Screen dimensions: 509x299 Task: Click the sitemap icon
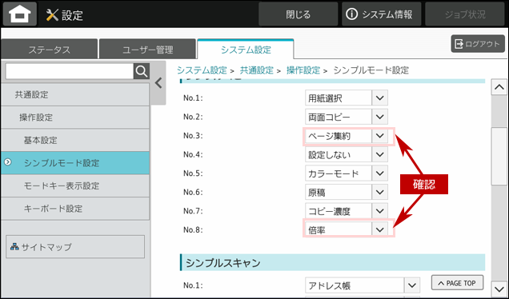14,247
